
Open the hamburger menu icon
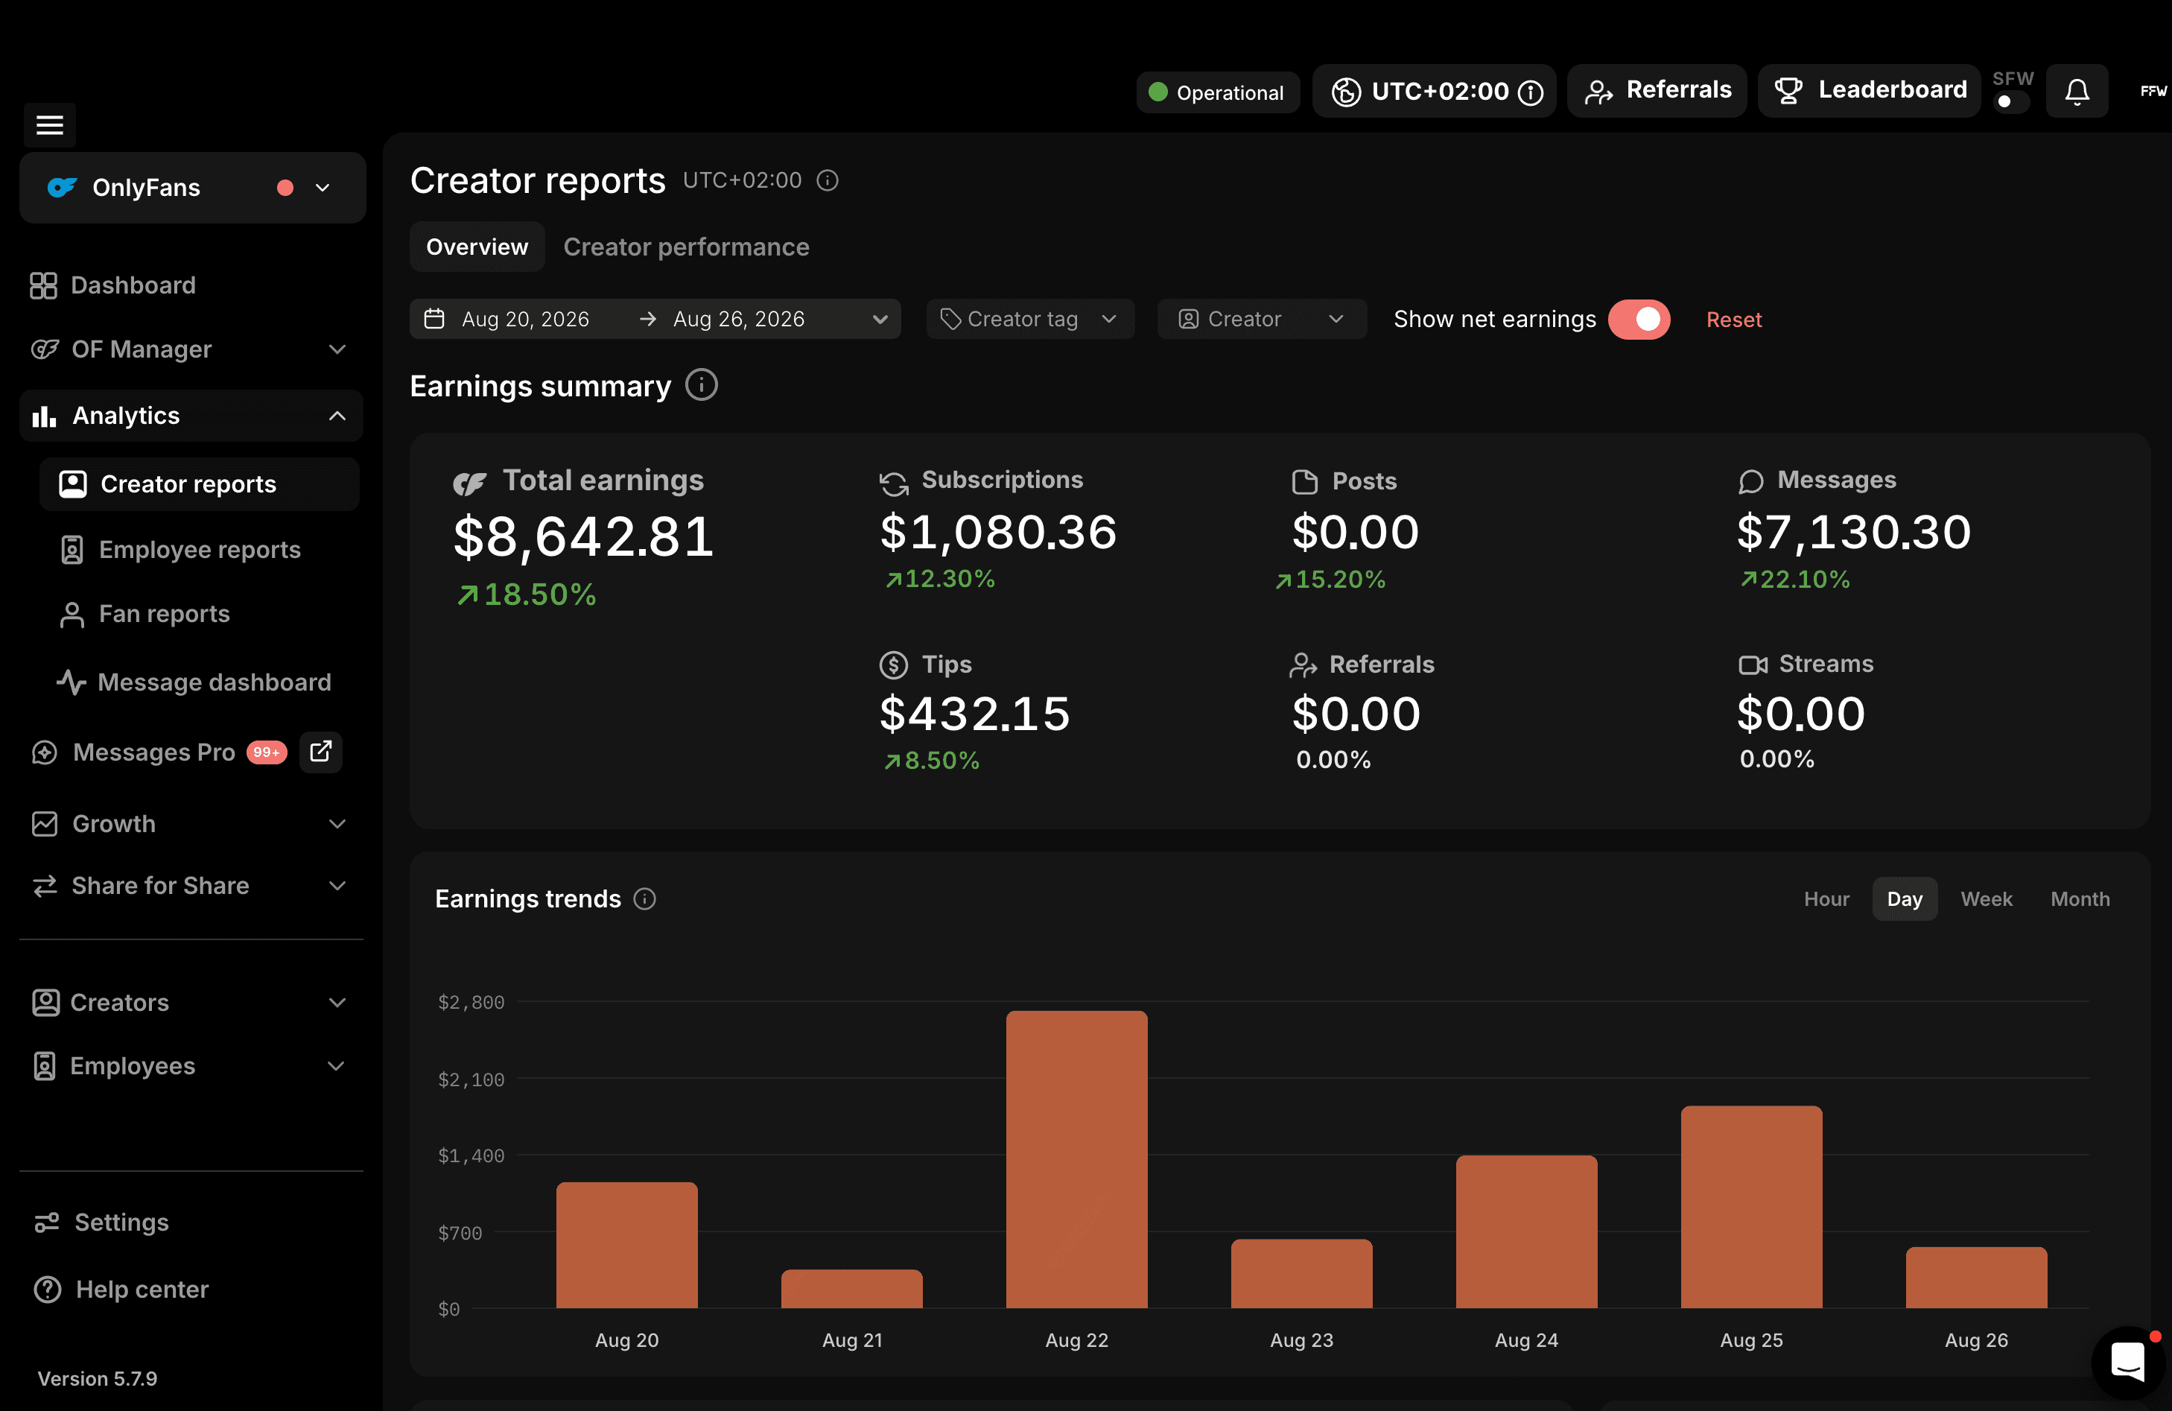point(49,124)
